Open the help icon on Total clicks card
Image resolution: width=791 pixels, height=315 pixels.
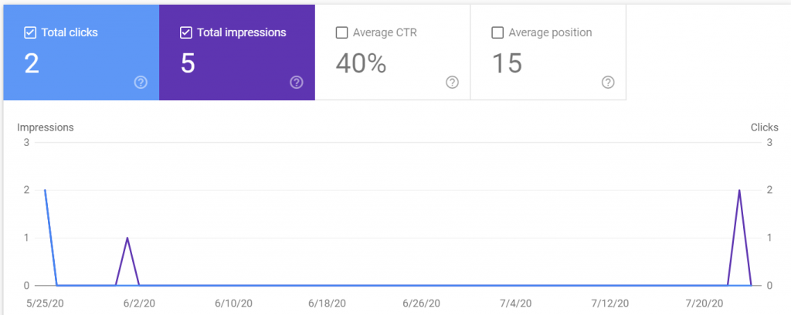pos(141,83)
